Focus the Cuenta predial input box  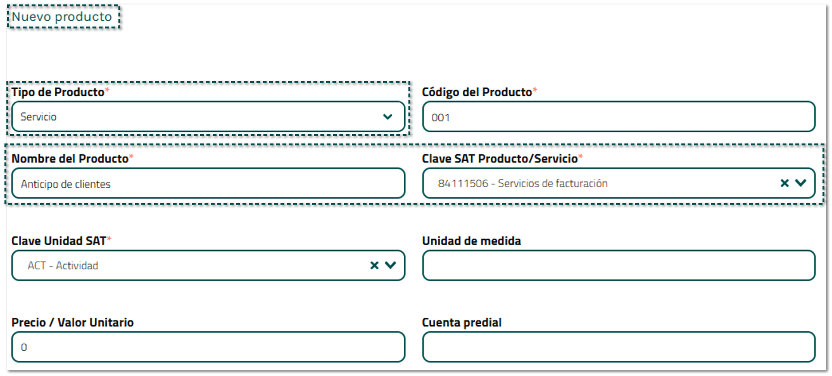(x=618, y=347)
